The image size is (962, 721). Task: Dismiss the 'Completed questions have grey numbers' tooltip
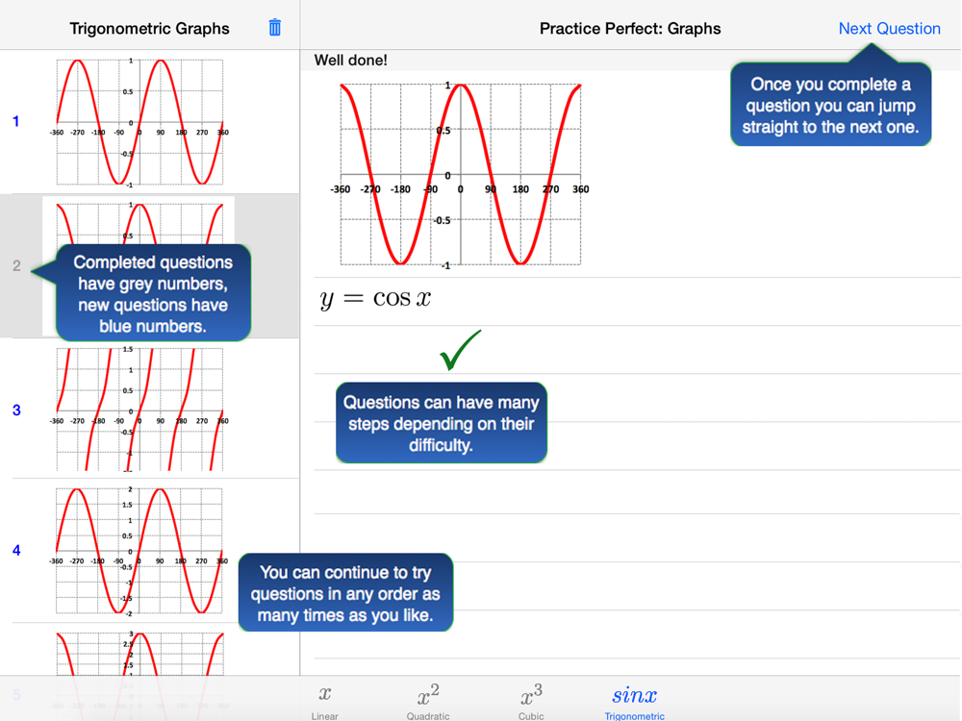(x=153, y=293)
